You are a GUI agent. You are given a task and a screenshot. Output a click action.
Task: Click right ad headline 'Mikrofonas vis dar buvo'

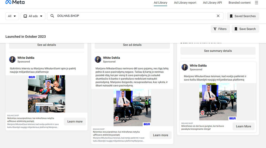point(202,127)
